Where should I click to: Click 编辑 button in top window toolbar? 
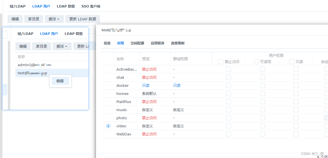pyautogui.click(x=15, y=19)
